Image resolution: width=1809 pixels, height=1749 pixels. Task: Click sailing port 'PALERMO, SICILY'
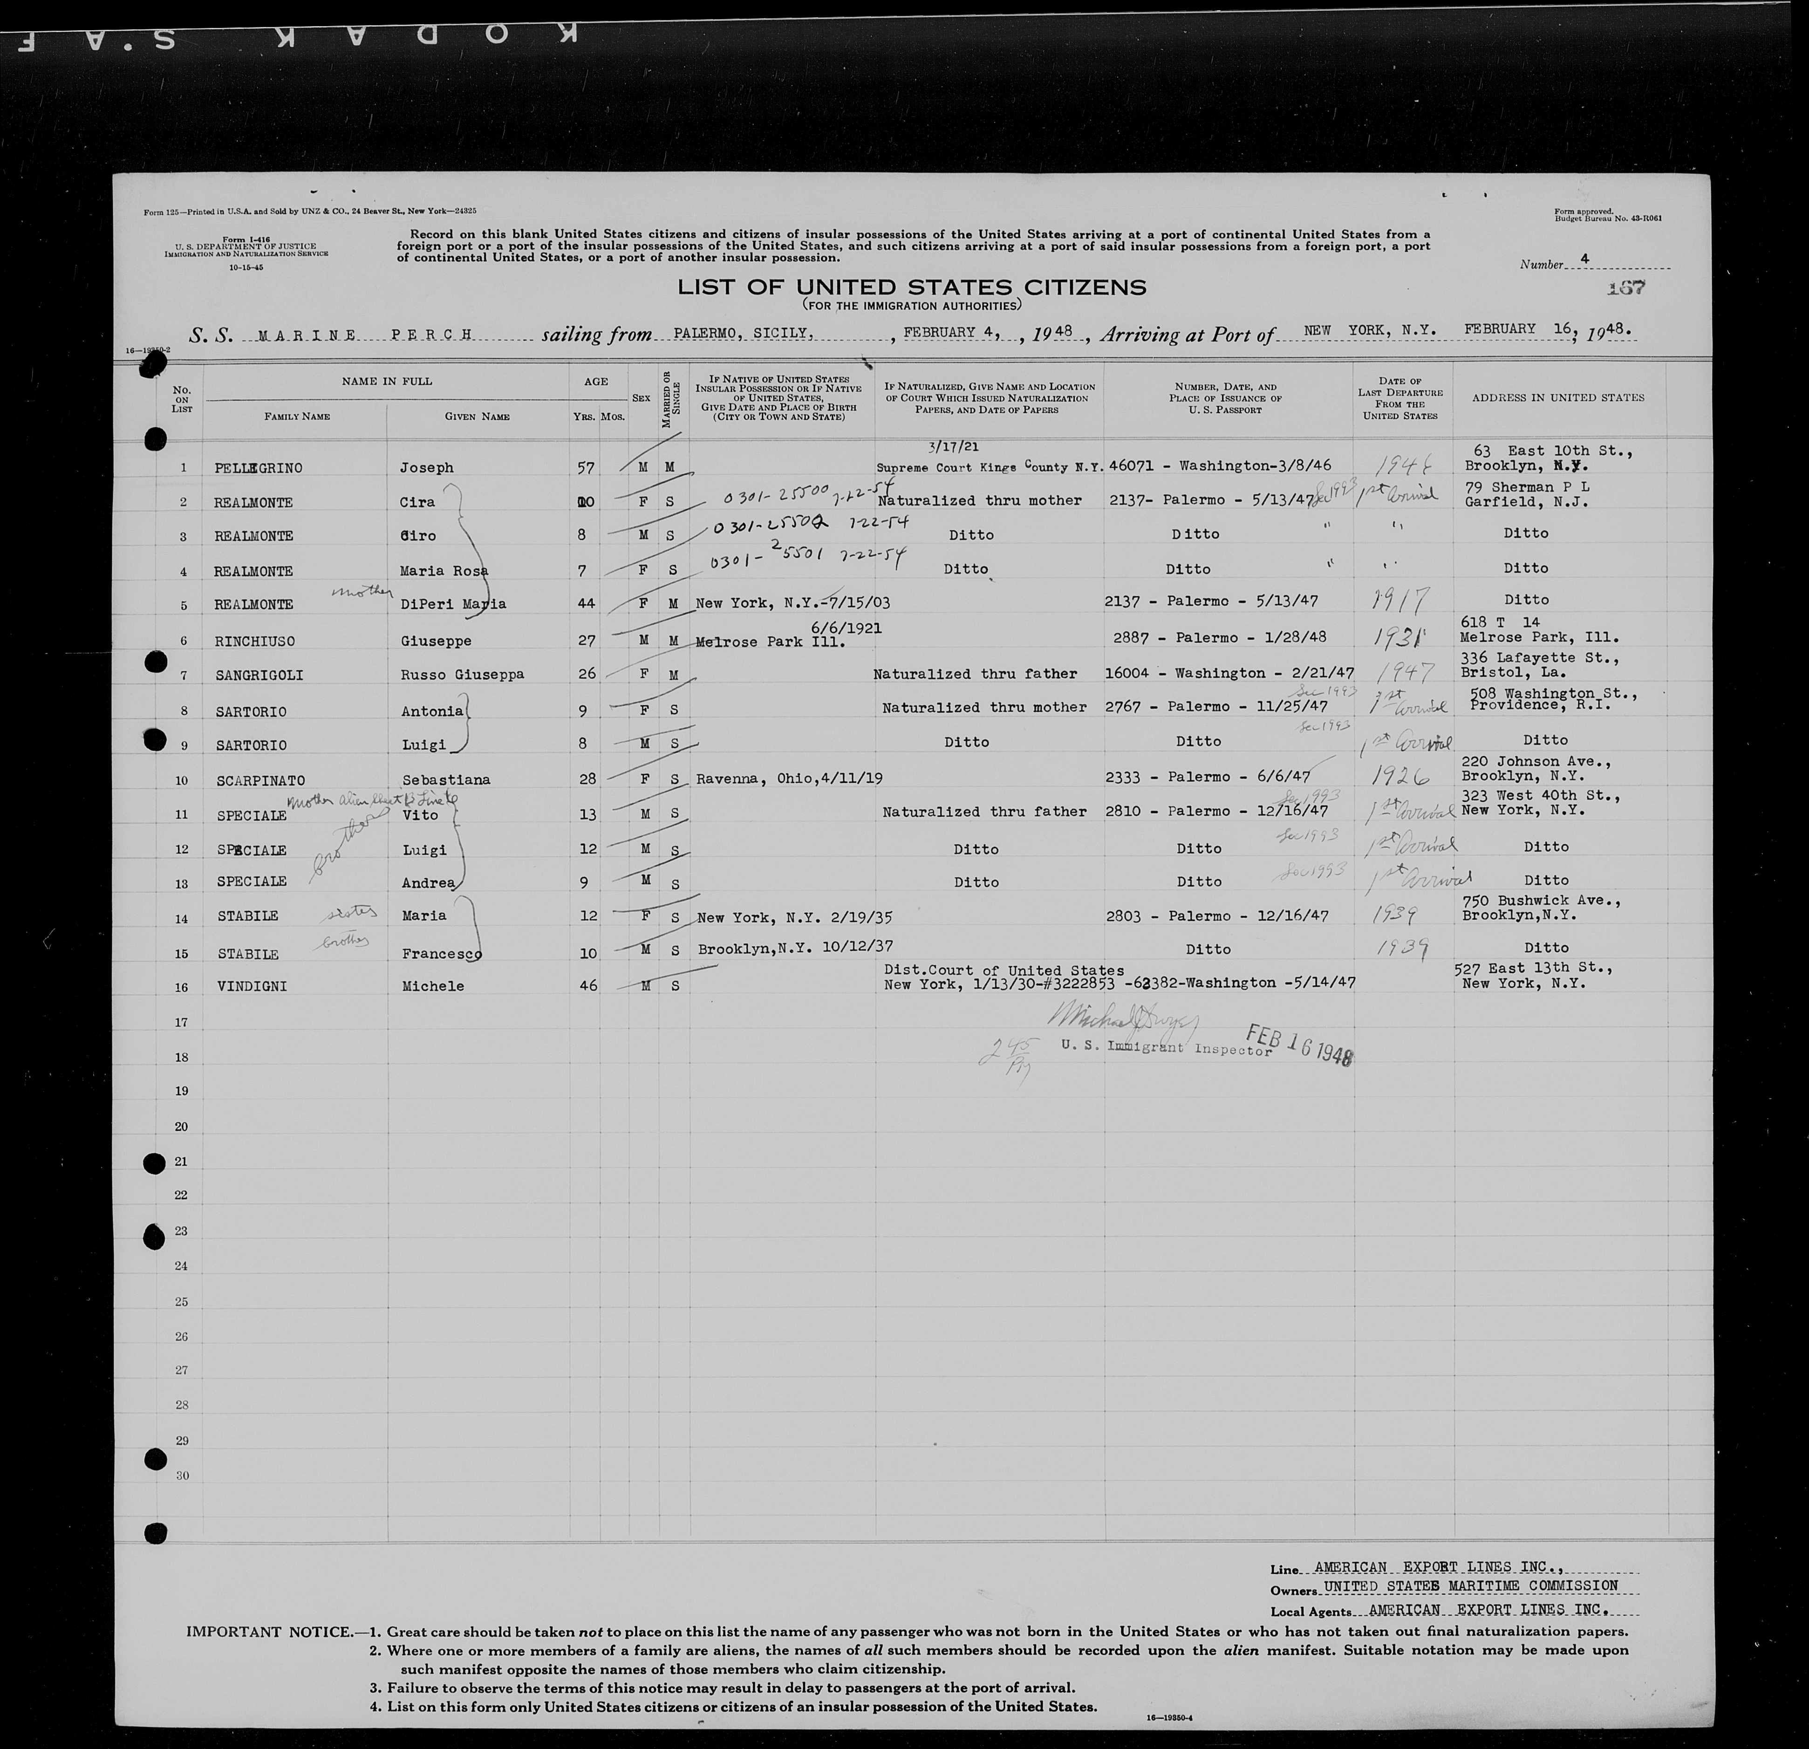tap(743, 332)
